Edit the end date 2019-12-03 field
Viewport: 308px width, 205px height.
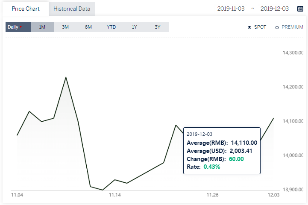(275, 9)
